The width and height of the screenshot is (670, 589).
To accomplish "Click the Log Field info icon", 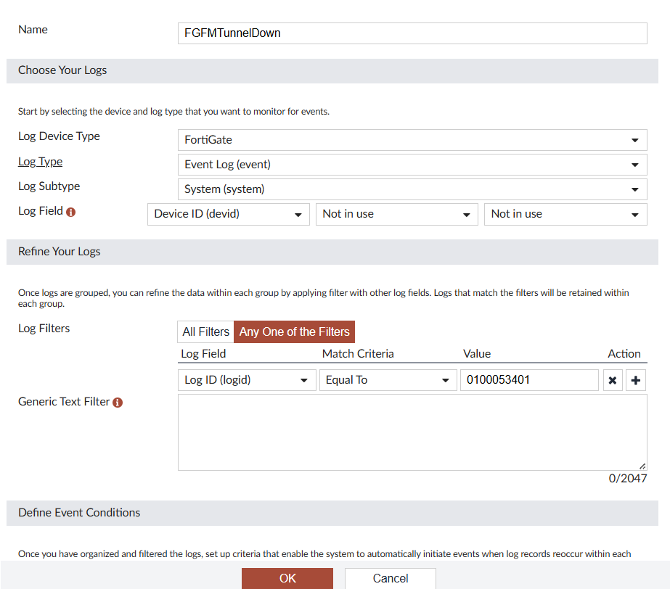I will click(x=71, y=212).
